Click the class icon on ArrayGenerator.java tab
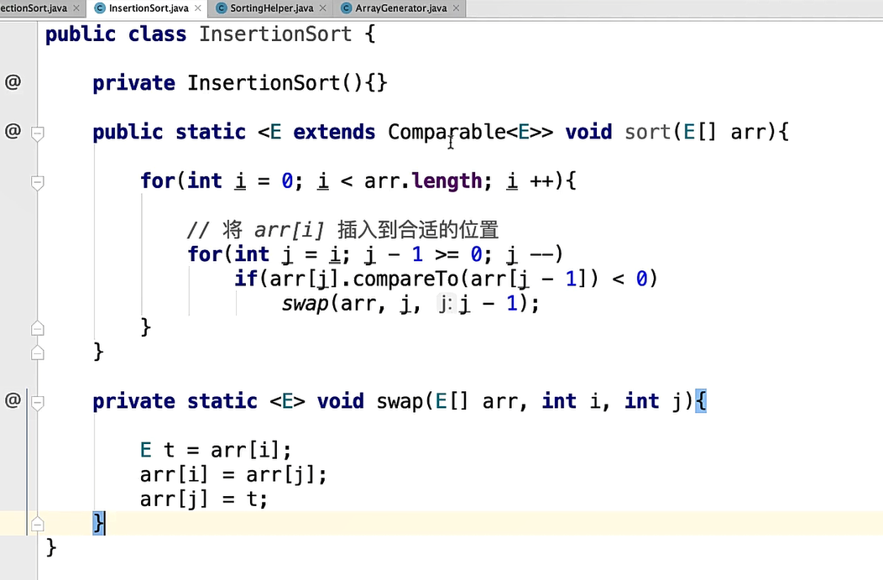Screen dimensions: 883x580 [347, 8]
